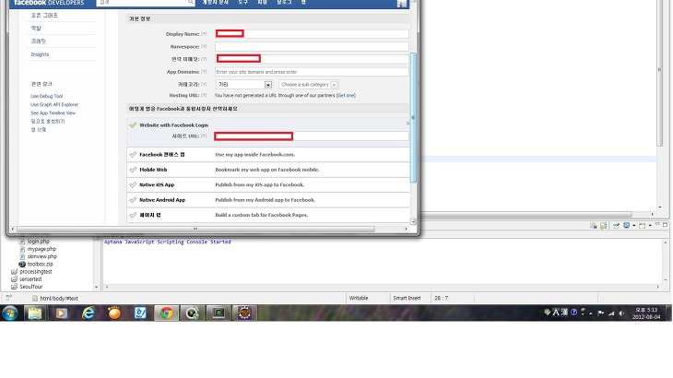The width and height of the screenshot is (673, 378).
Task: Click second icon in console view toolbar
Action: [x=603, y=226]
